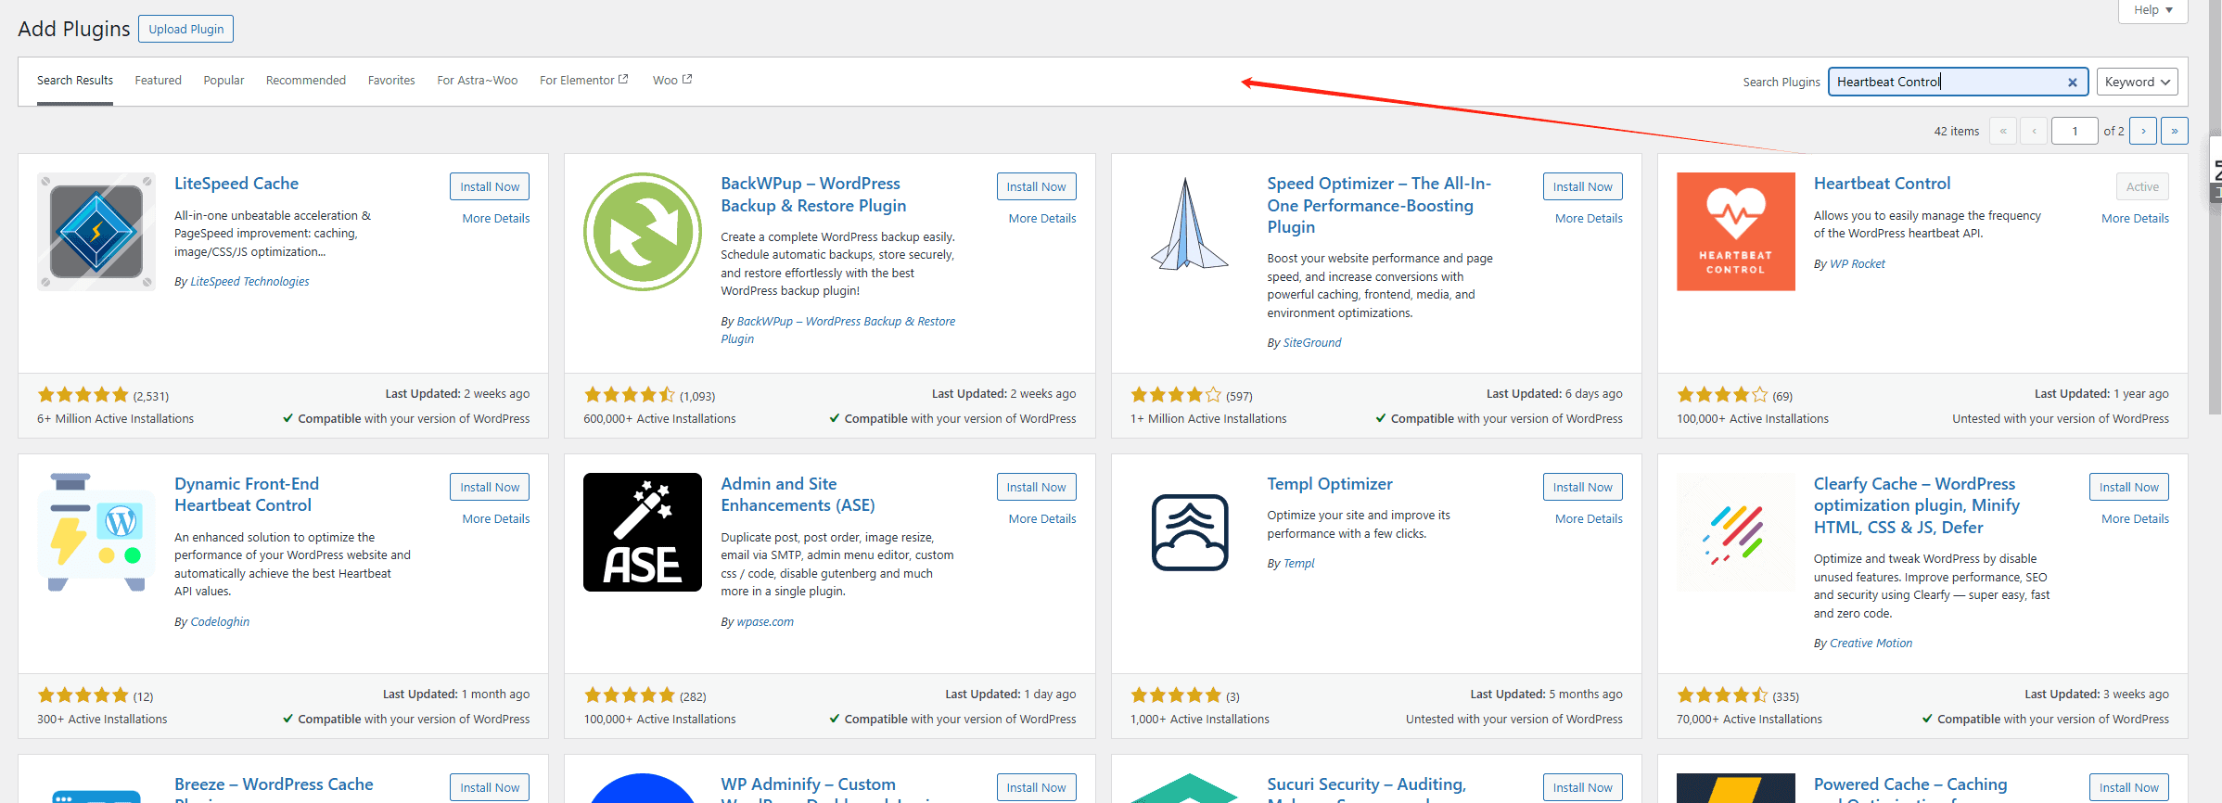The image size is (2222, 803).
Task: Jump to the last page of results
Action: point(2175,131)
